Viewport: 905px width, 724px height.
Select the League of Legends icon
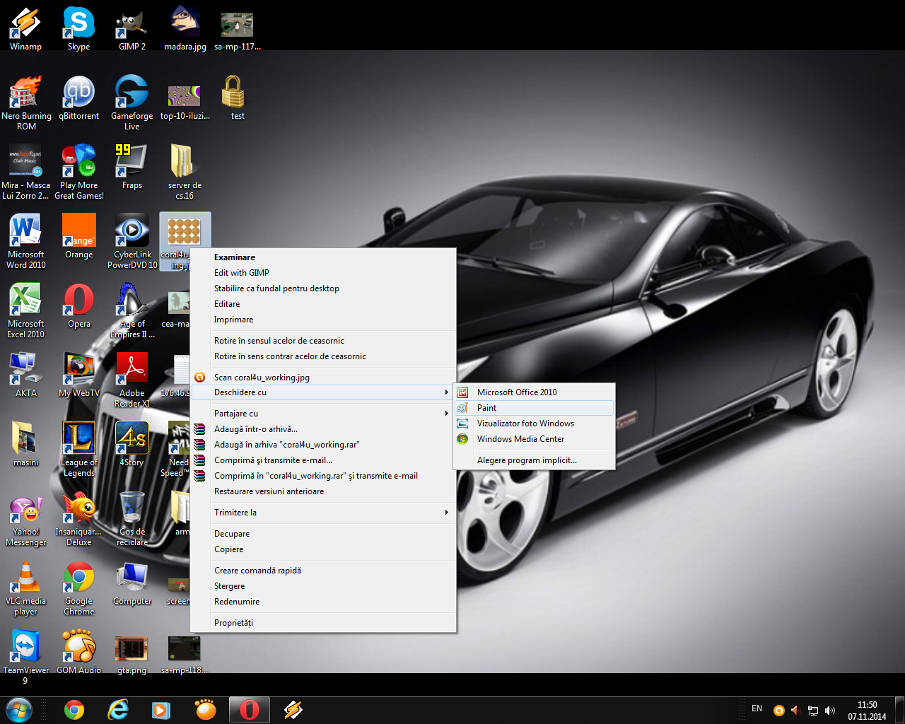[x=78, y=440]
